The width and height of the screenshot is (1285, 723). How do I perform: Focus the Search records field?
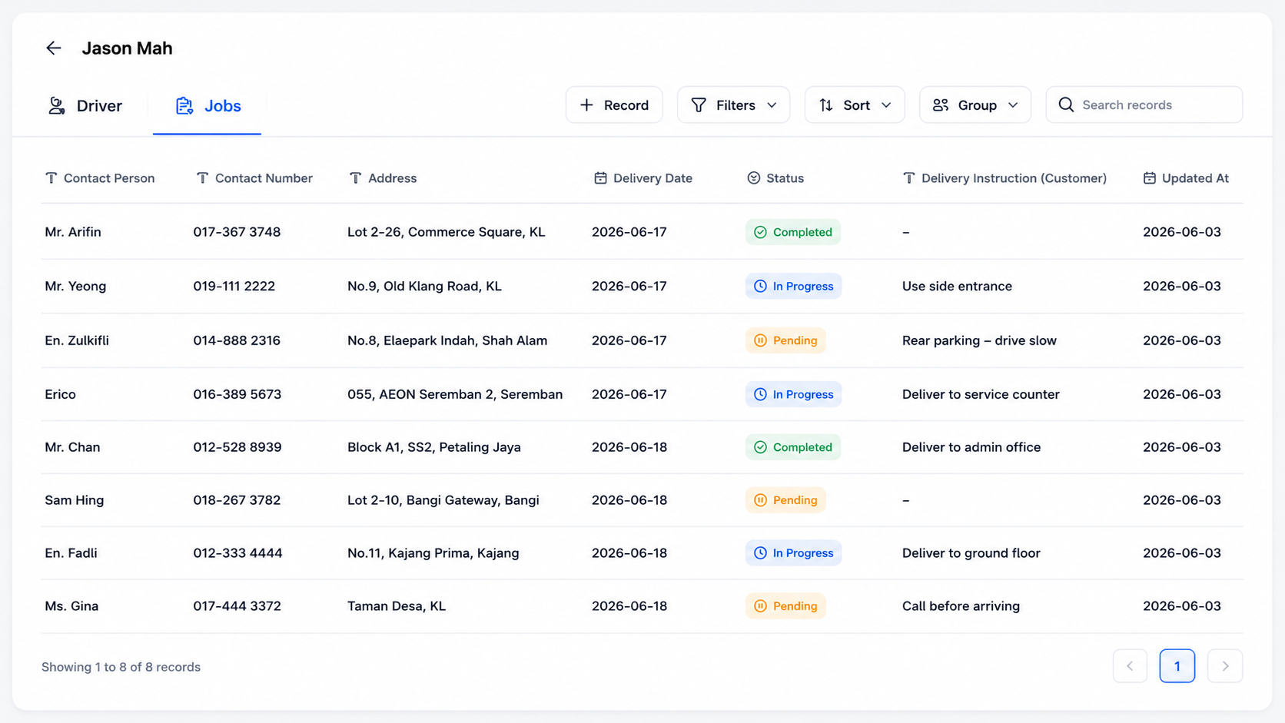1144,104
